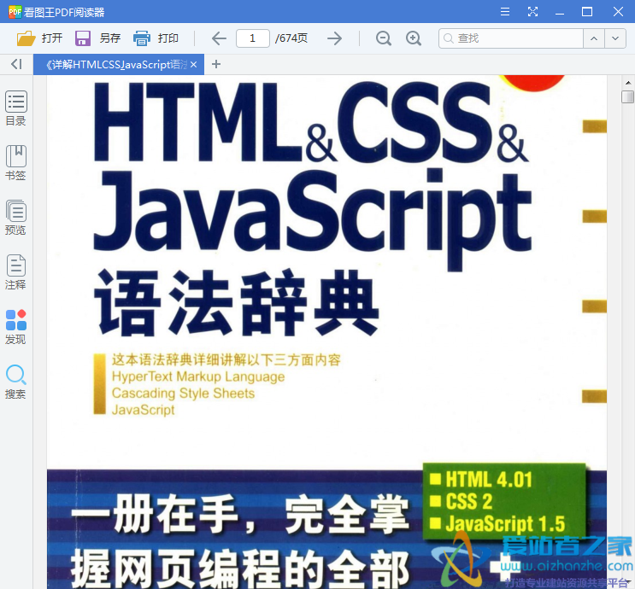Click the 查找 search box
Image resolution: width=635 pixels, height=589 pixels.
(x=511, y=38)
